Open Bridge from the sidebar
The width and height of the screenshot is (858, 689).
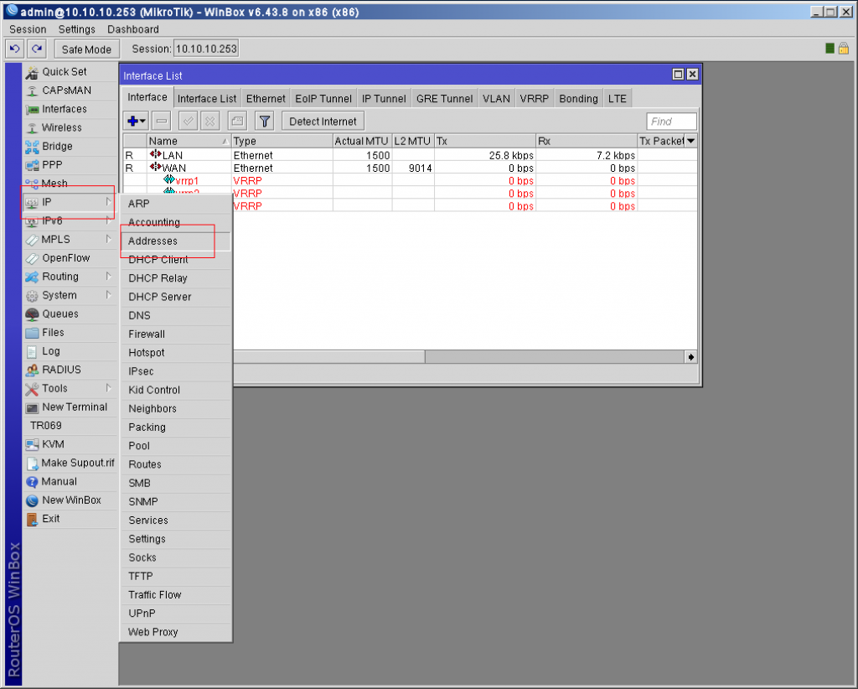coord(57,146)
